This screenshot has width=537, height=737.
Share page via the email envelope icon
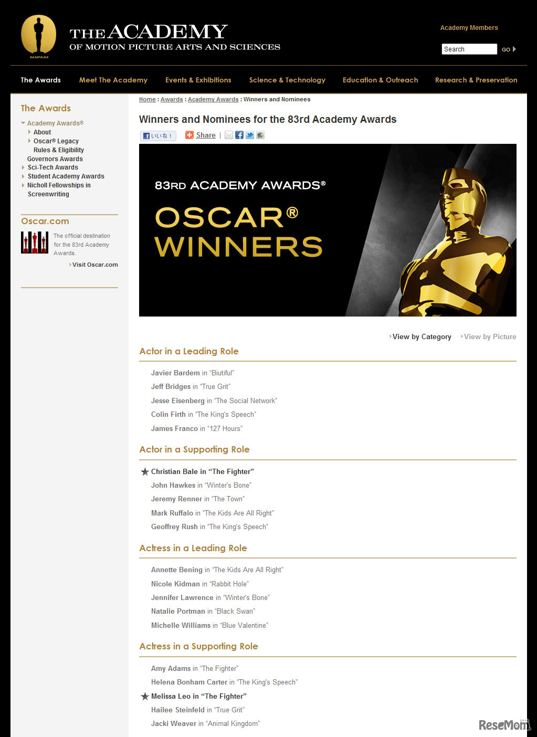click(229, 135)
